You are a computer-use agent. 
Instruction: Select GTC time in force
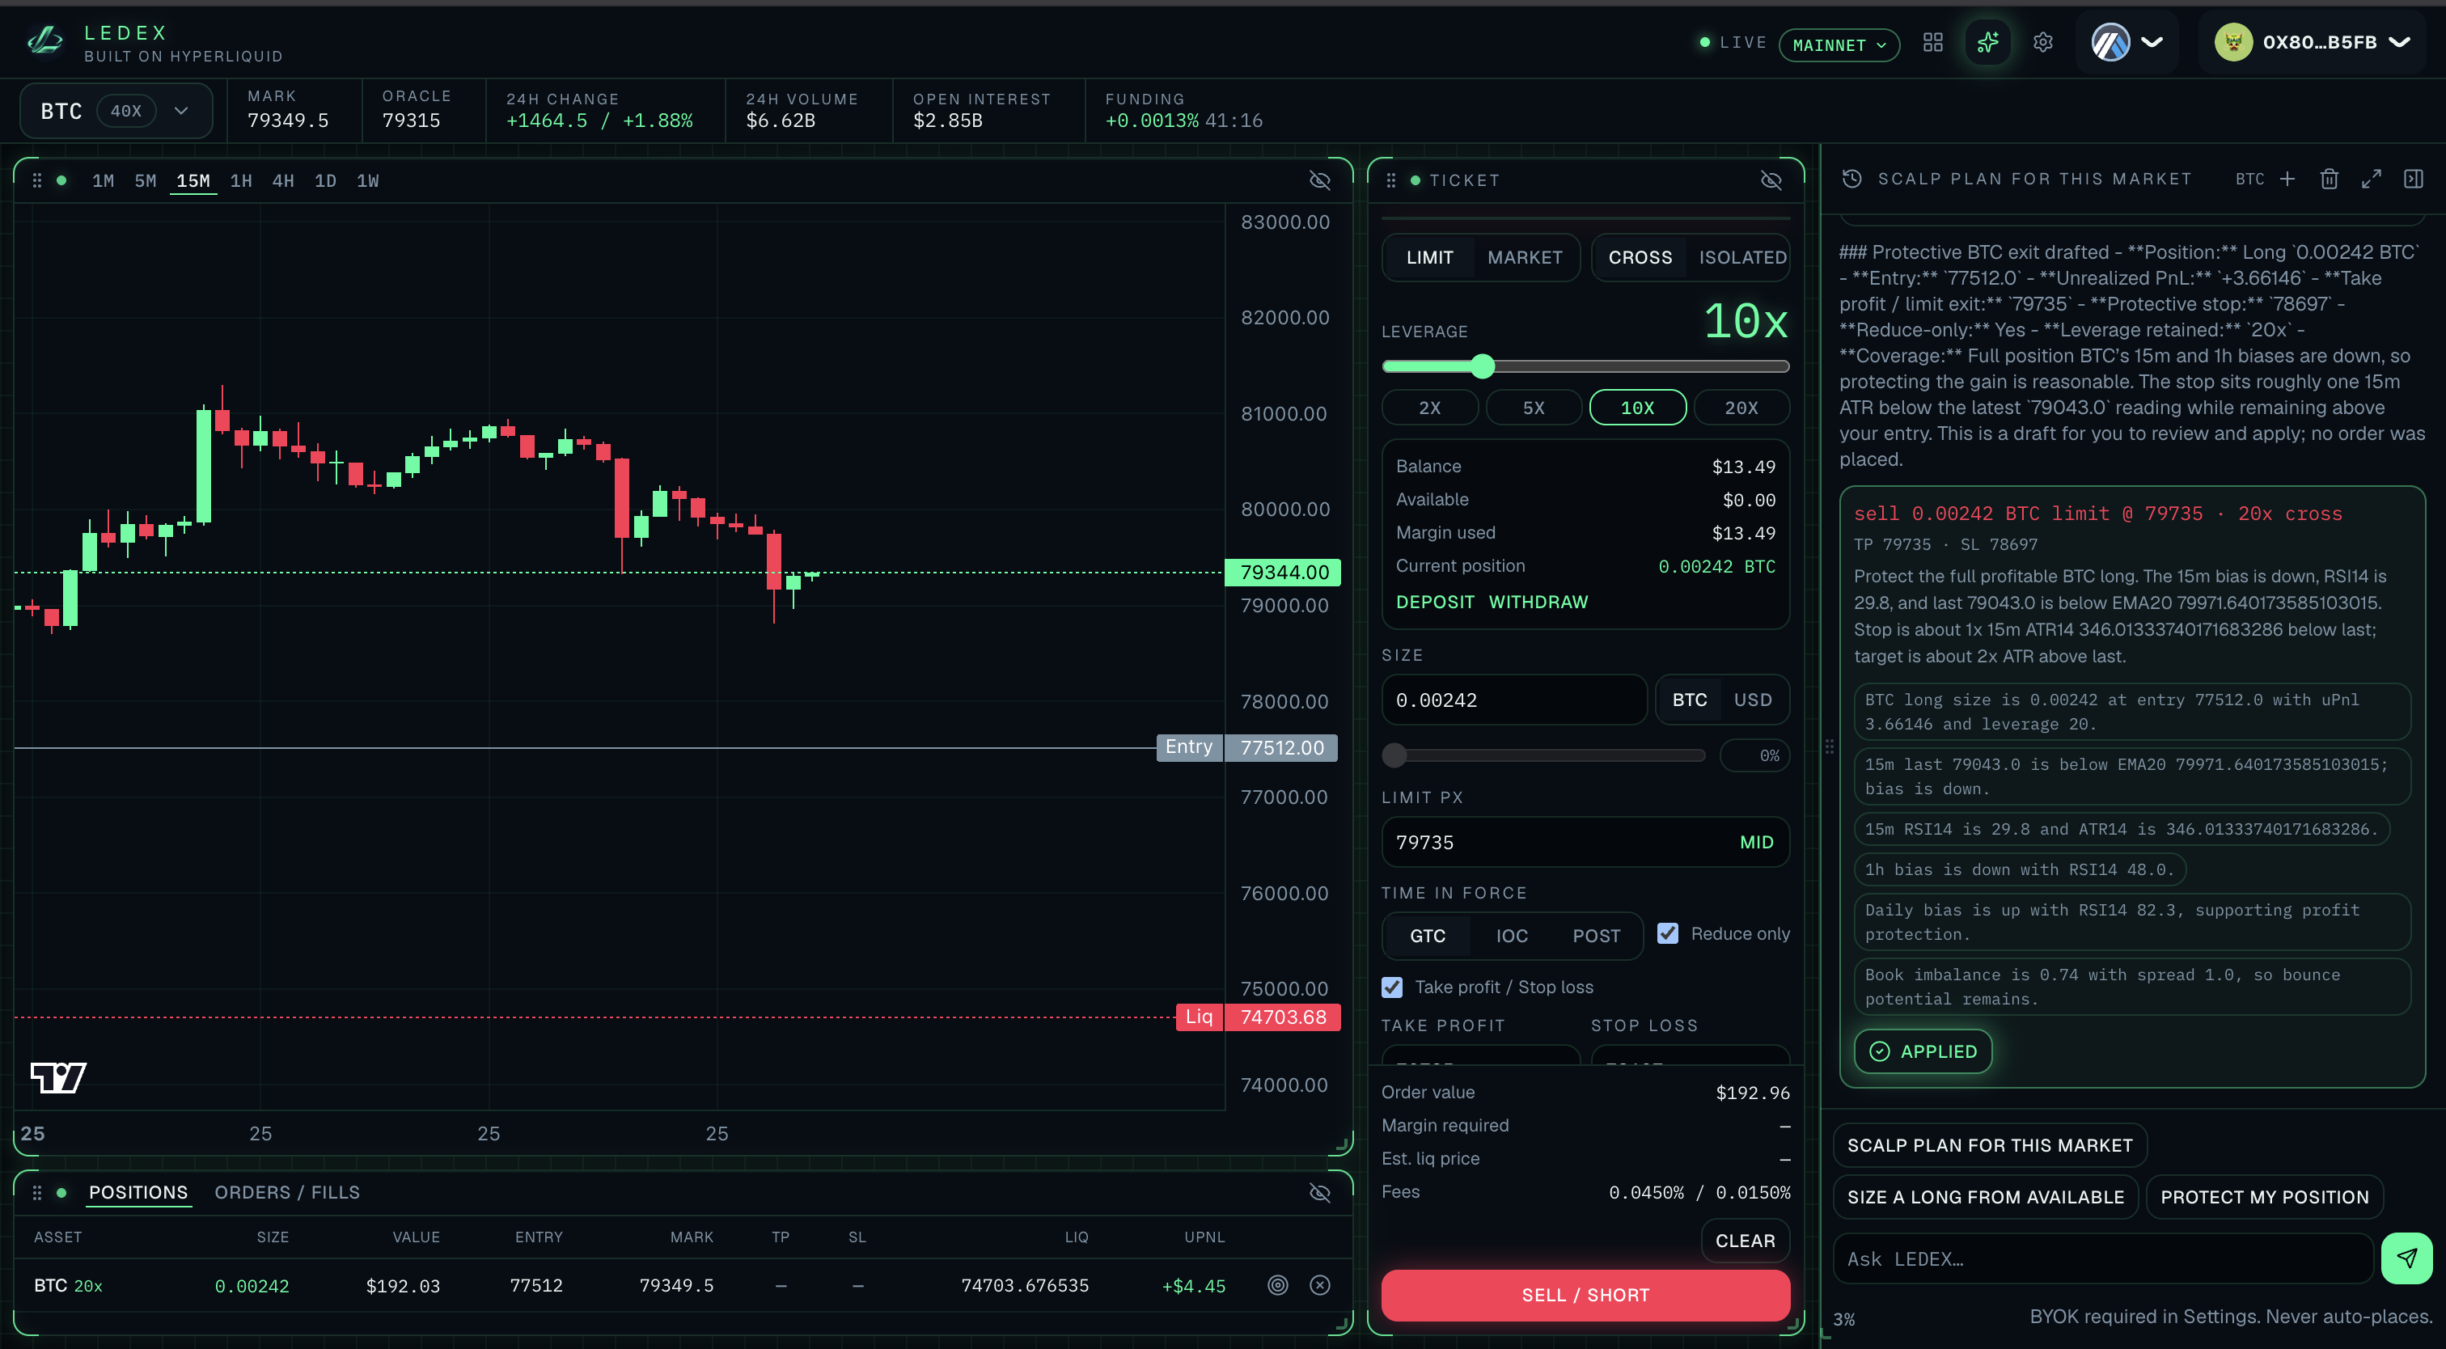(x=1427, y=936)
